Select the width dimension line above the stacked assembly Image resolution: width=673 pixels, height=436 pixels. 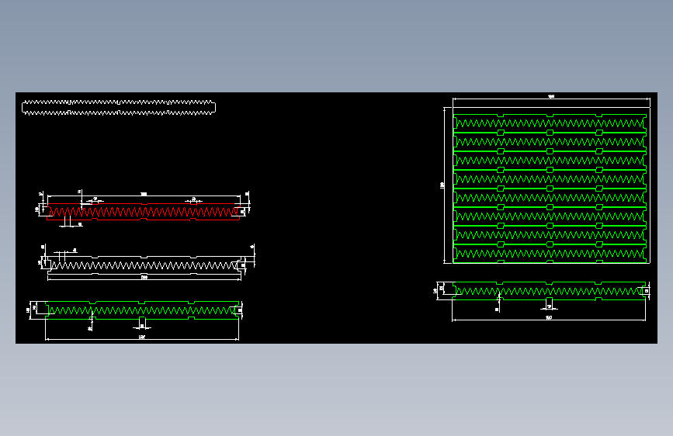click(x=552, y=99)
